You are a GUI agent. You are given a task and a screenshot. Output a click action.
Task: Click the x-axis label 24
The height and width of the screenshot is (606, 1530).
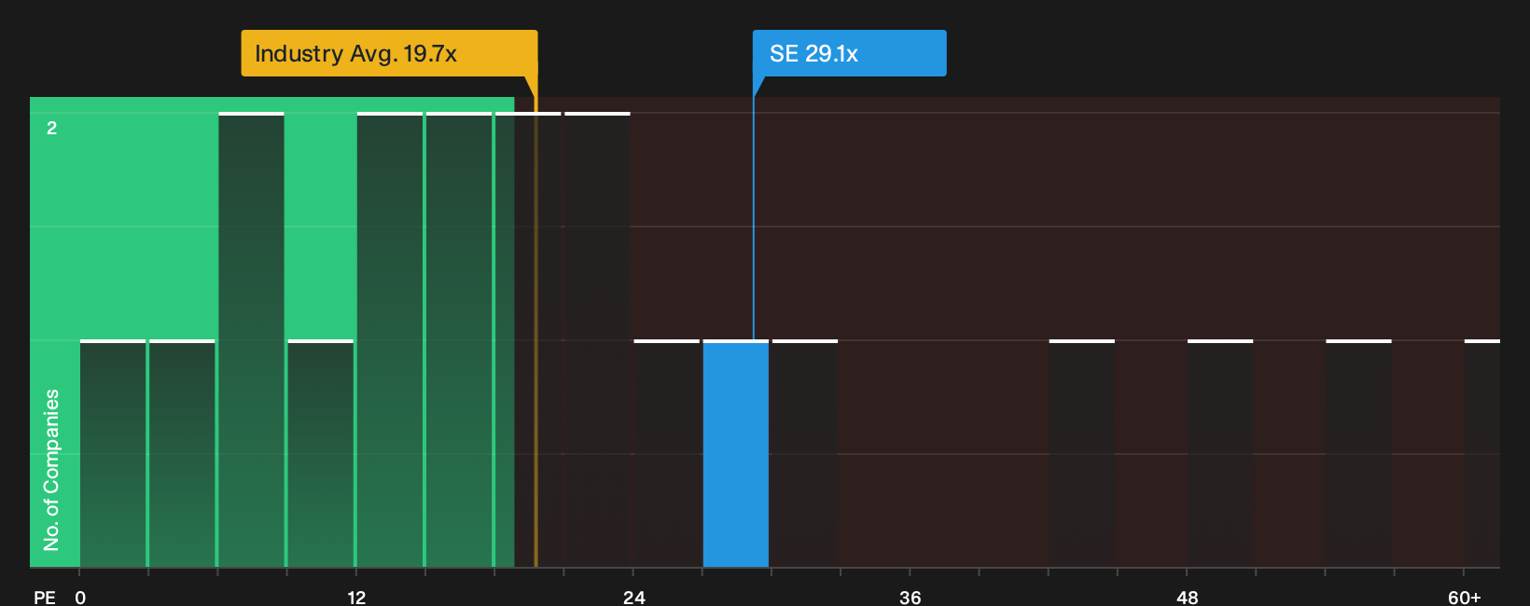click(x=633, y=597)
